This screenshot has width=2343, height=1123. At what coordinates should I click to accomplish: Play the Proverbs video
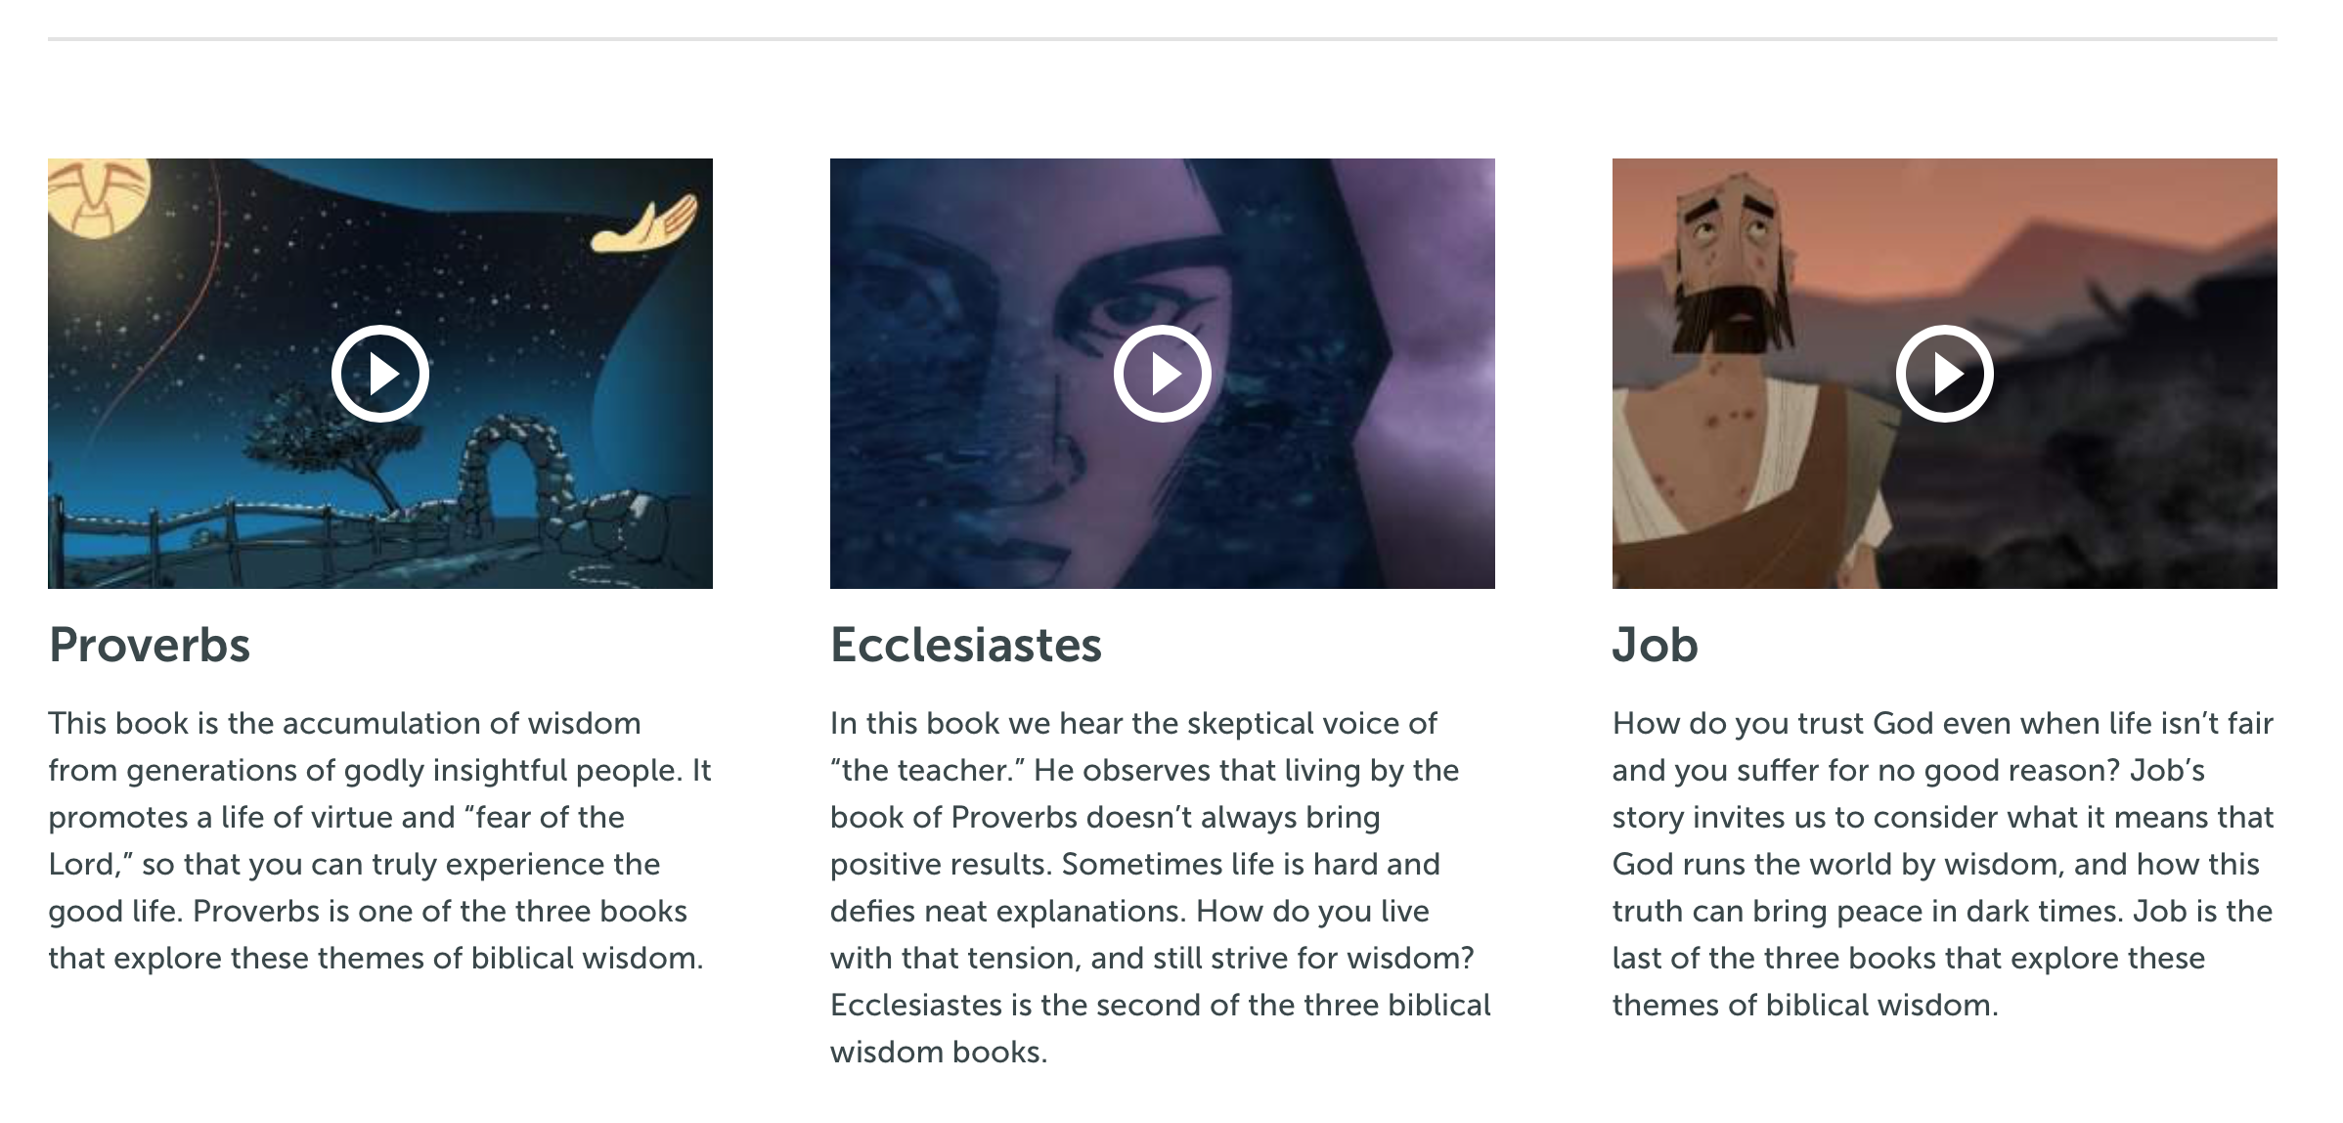pyautogui.click(x=379, y=374)
